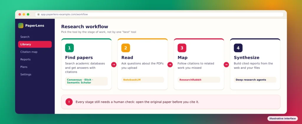Viewport: 302px width, 124px height.
Task: Click the Research workflow page title
Action: pyautogui.click(x=85, y=26)
